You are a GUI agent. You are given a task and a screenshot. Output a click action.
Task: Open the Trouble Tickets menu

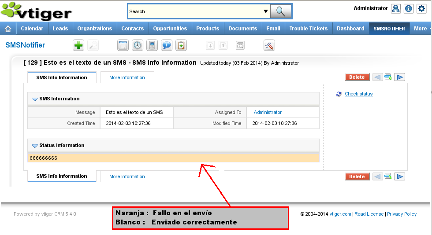tap(308, 29)
